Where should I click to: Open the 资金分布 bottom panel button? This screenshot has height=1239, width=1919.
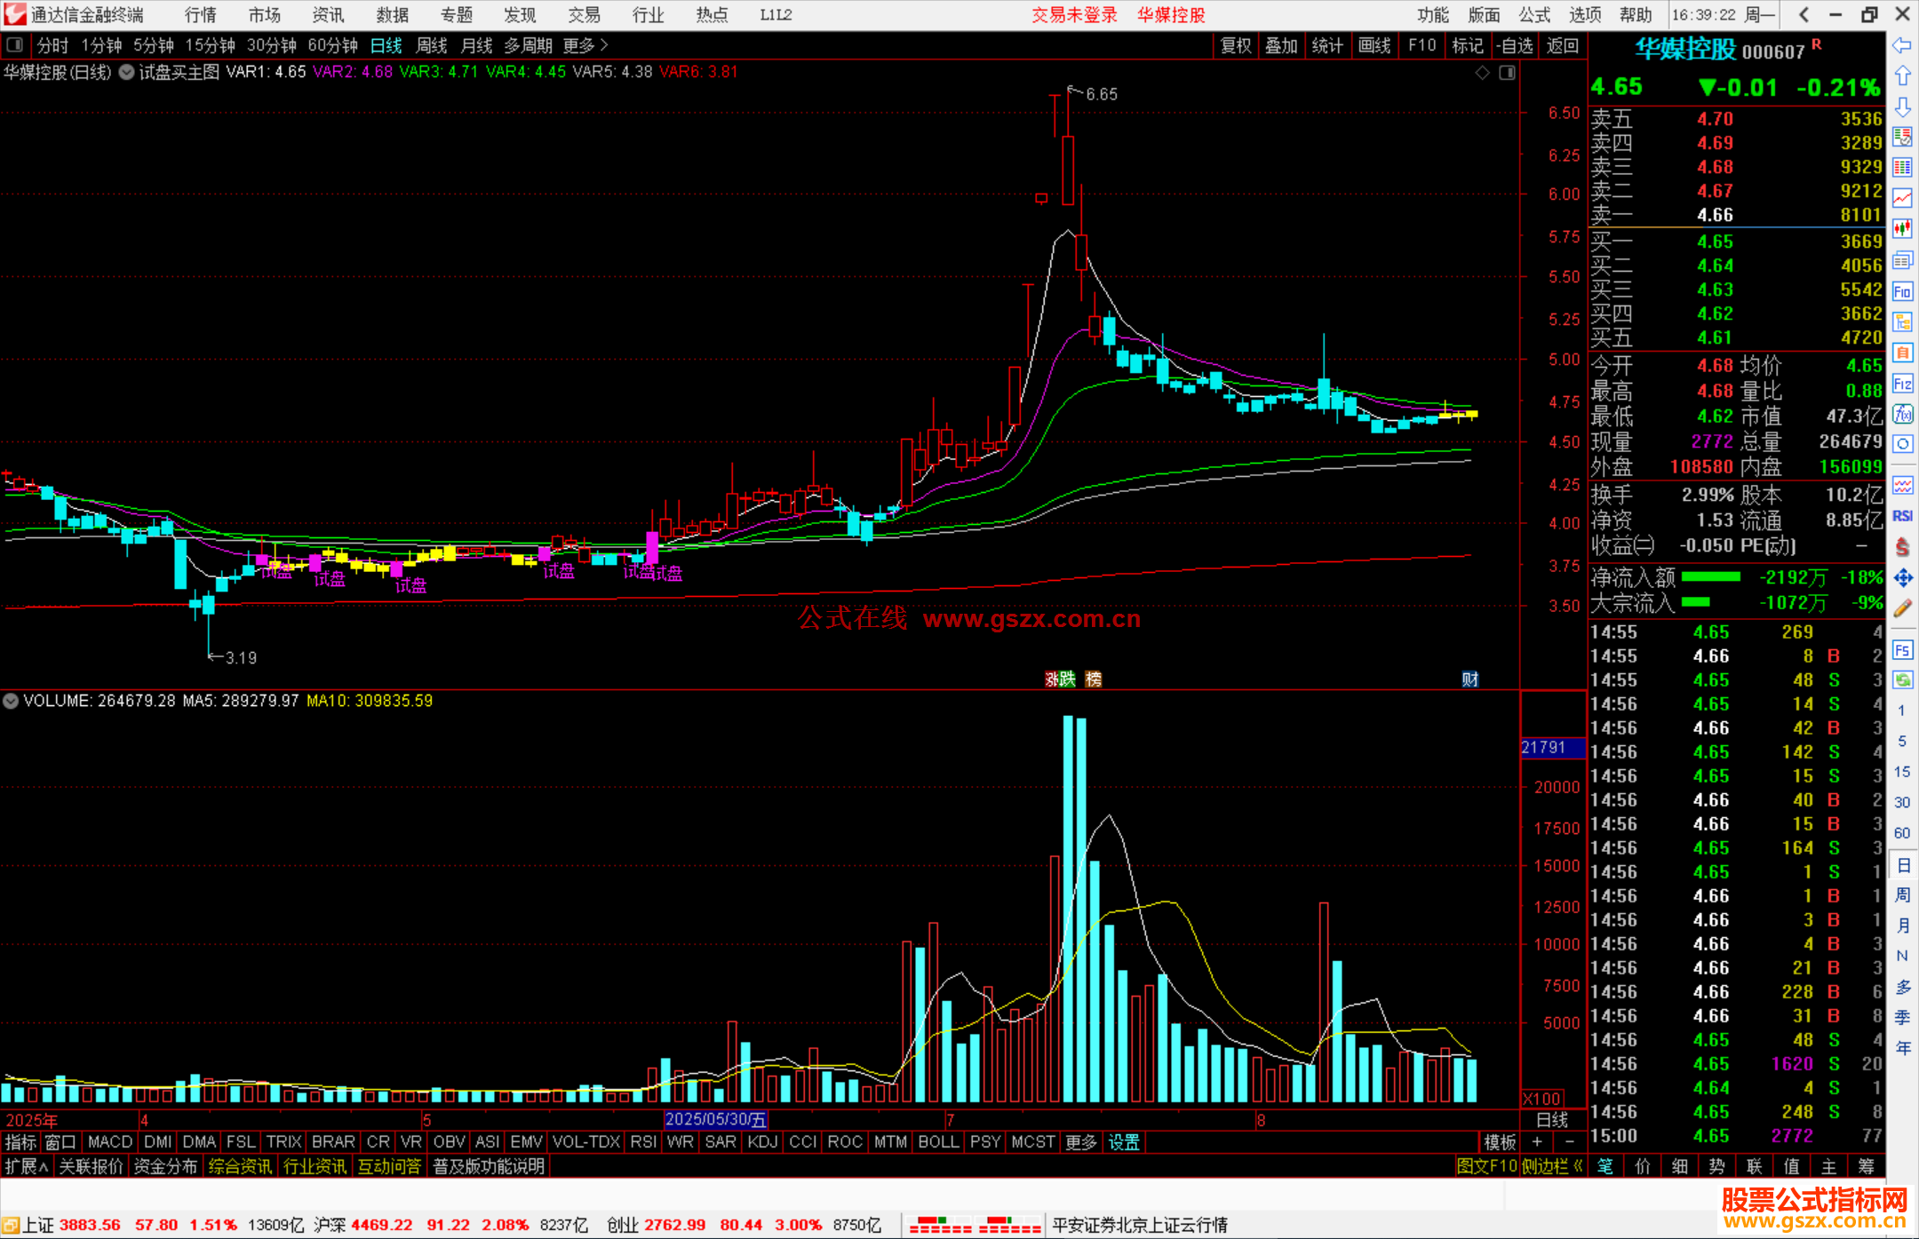[165, 1166]
